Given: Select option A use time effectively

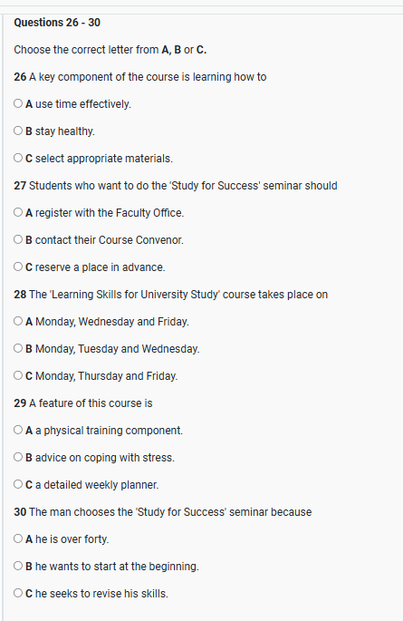Looking at the screenshot, I should click(18, 103).
